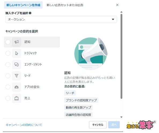
Task: Click the scroll up arrow
Action: [121, 12]
